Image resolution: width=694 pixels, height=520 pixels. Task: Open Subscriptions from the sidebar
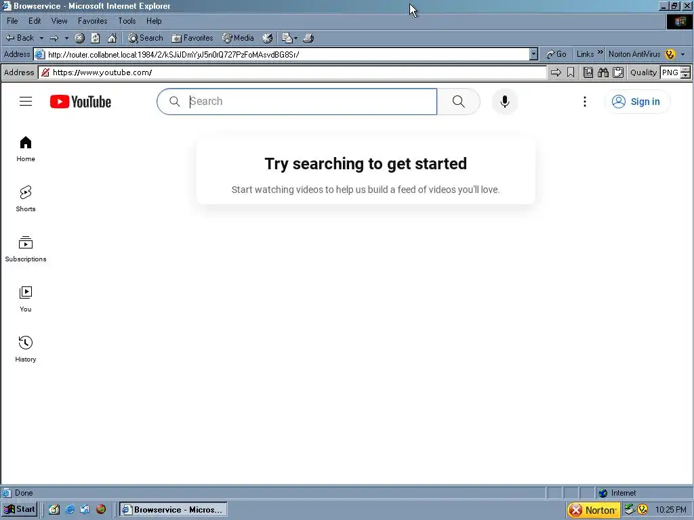pos(26,249)
